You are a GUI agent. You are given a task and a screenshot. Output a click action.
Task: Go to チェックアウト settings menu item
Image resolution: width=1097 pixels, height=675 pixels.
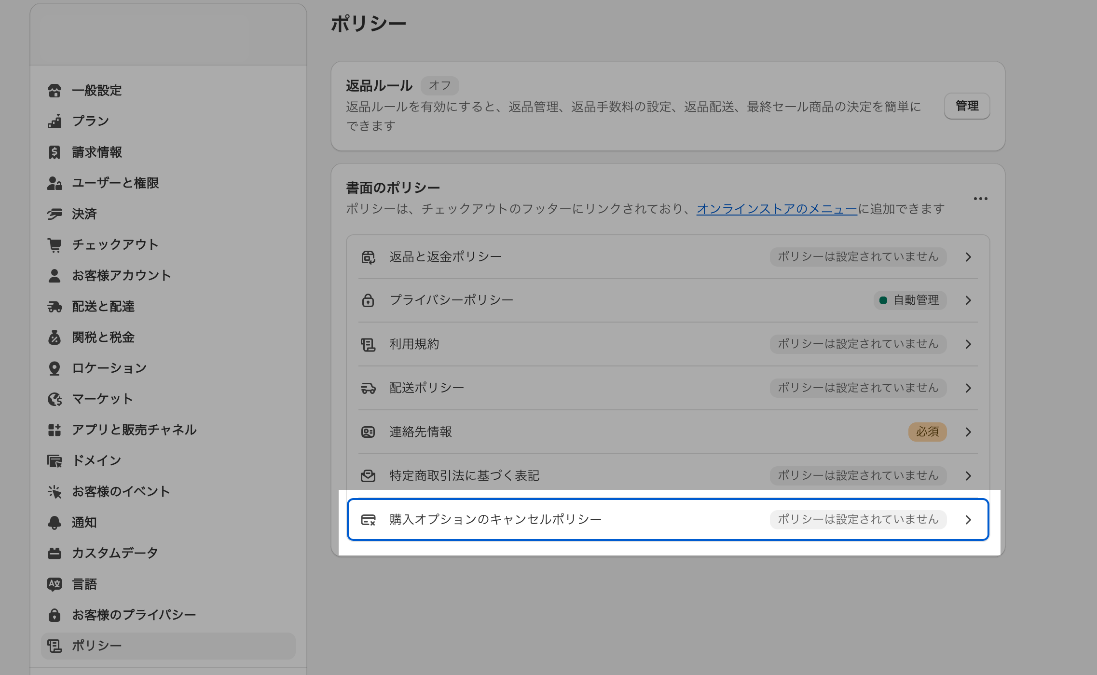click(115, 245)
